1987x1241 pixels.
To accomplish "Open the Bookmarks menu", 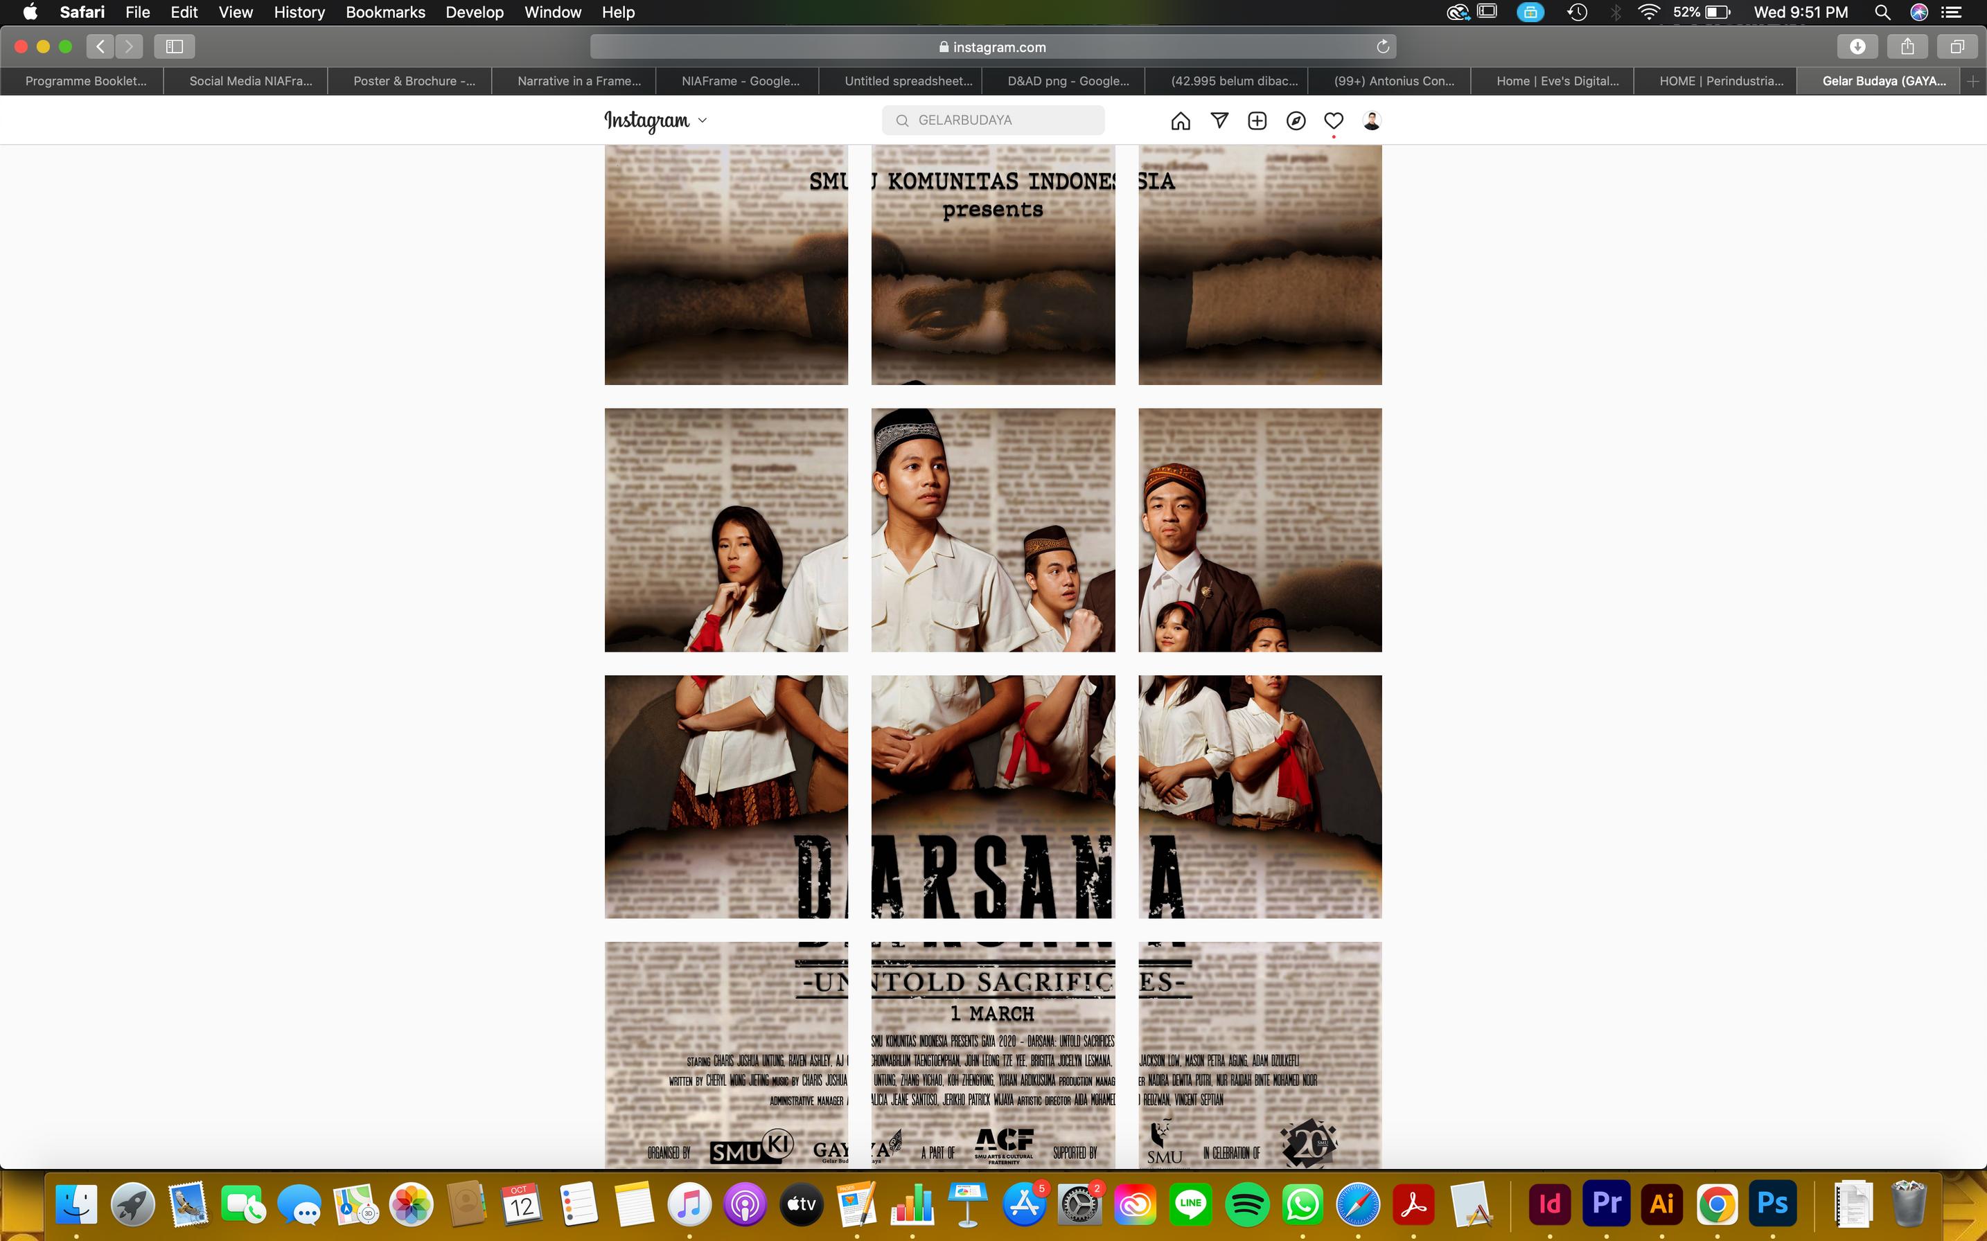I will [385, 12].
